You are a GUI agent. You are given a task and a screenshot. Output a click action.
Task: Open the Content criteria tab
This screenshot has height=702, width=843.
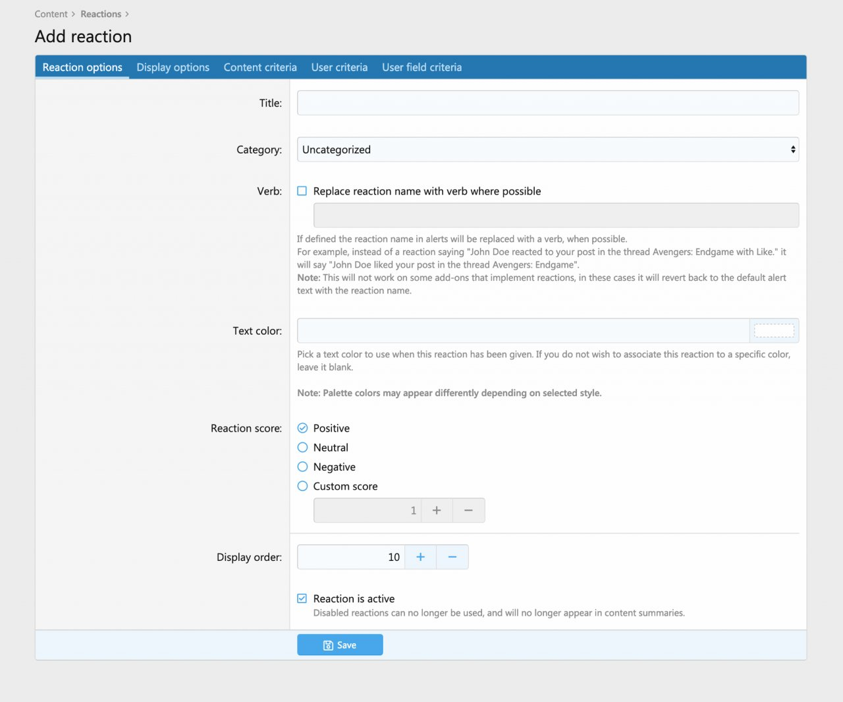point(260,67)
